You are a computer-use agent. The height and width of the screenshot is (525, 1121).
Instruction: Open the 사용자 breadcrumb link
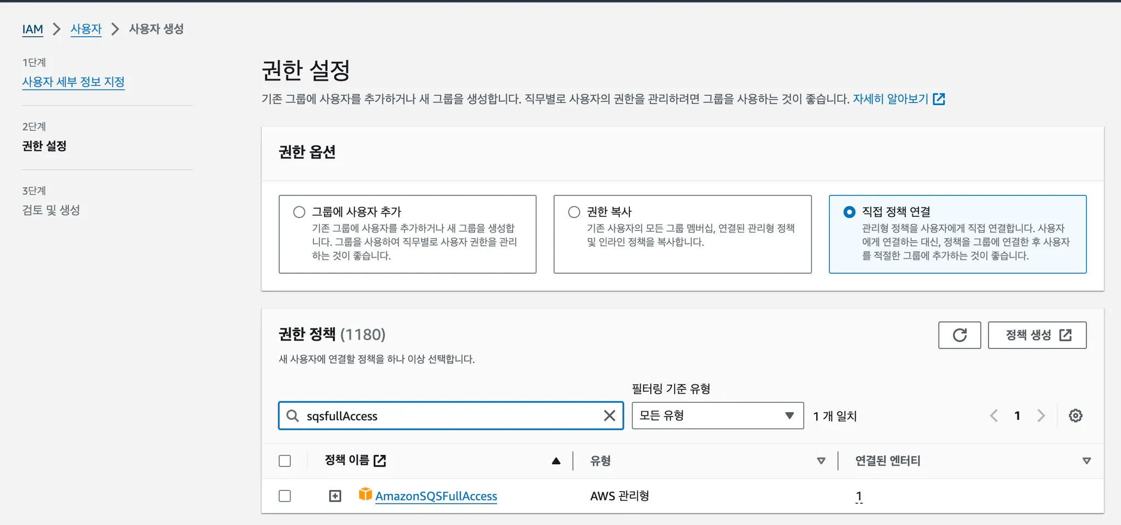(86, 29)
